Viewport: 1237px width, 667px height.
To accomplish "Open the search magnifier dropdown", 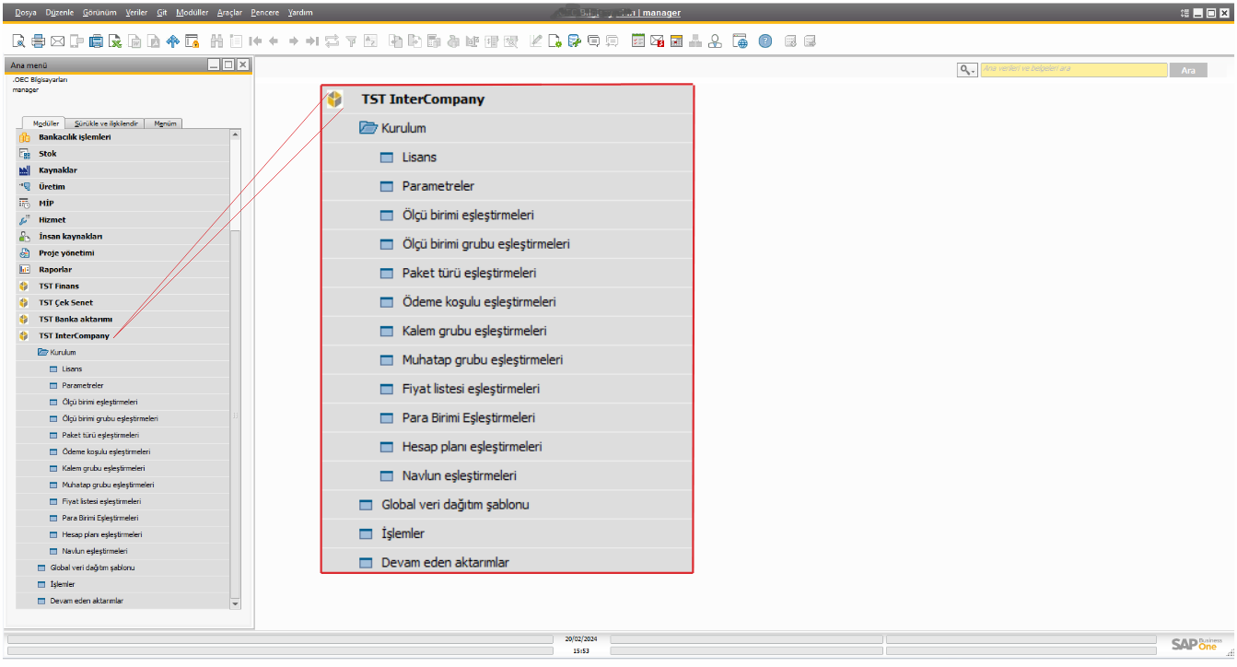I will 966,70.
